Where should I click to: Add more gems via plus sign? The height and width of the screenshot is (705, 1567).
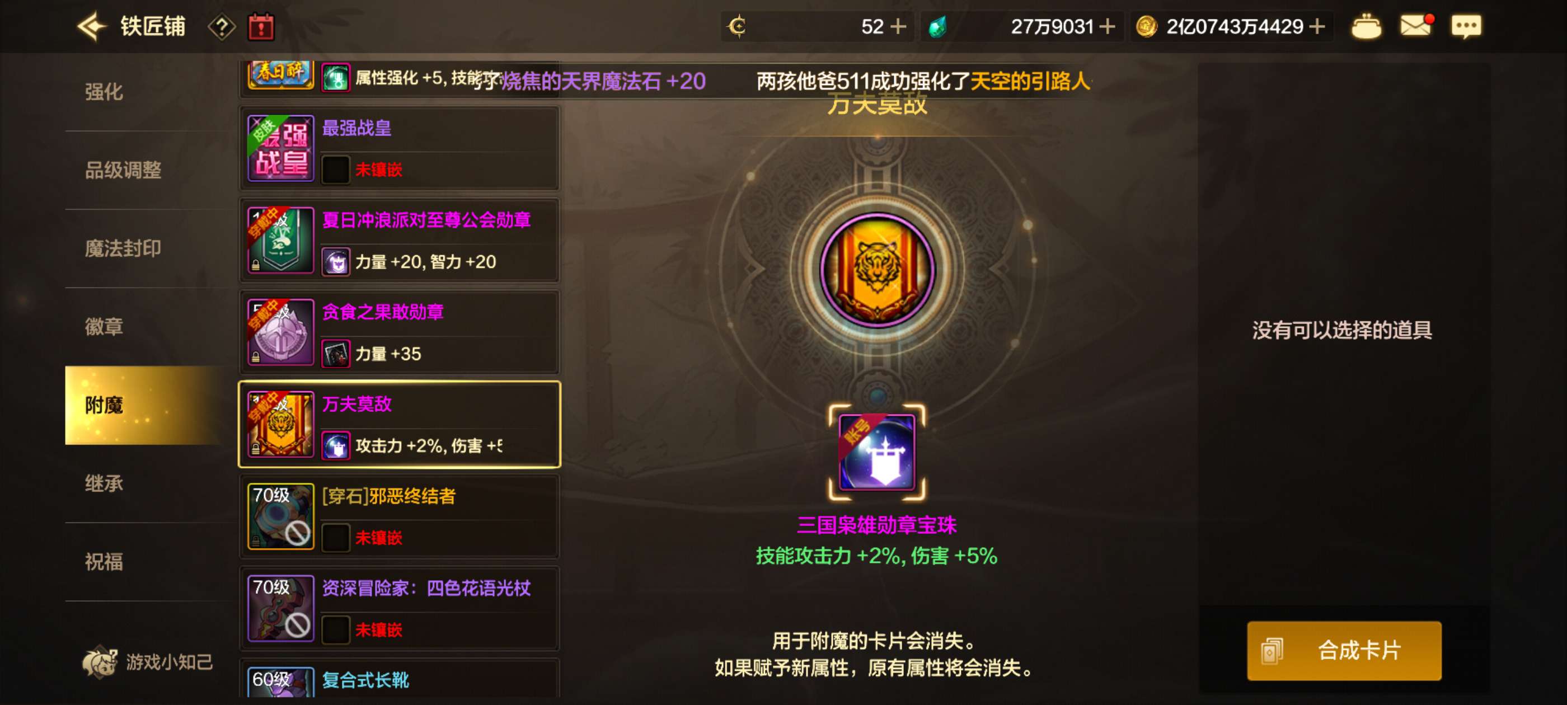(x=1107, y=26)
